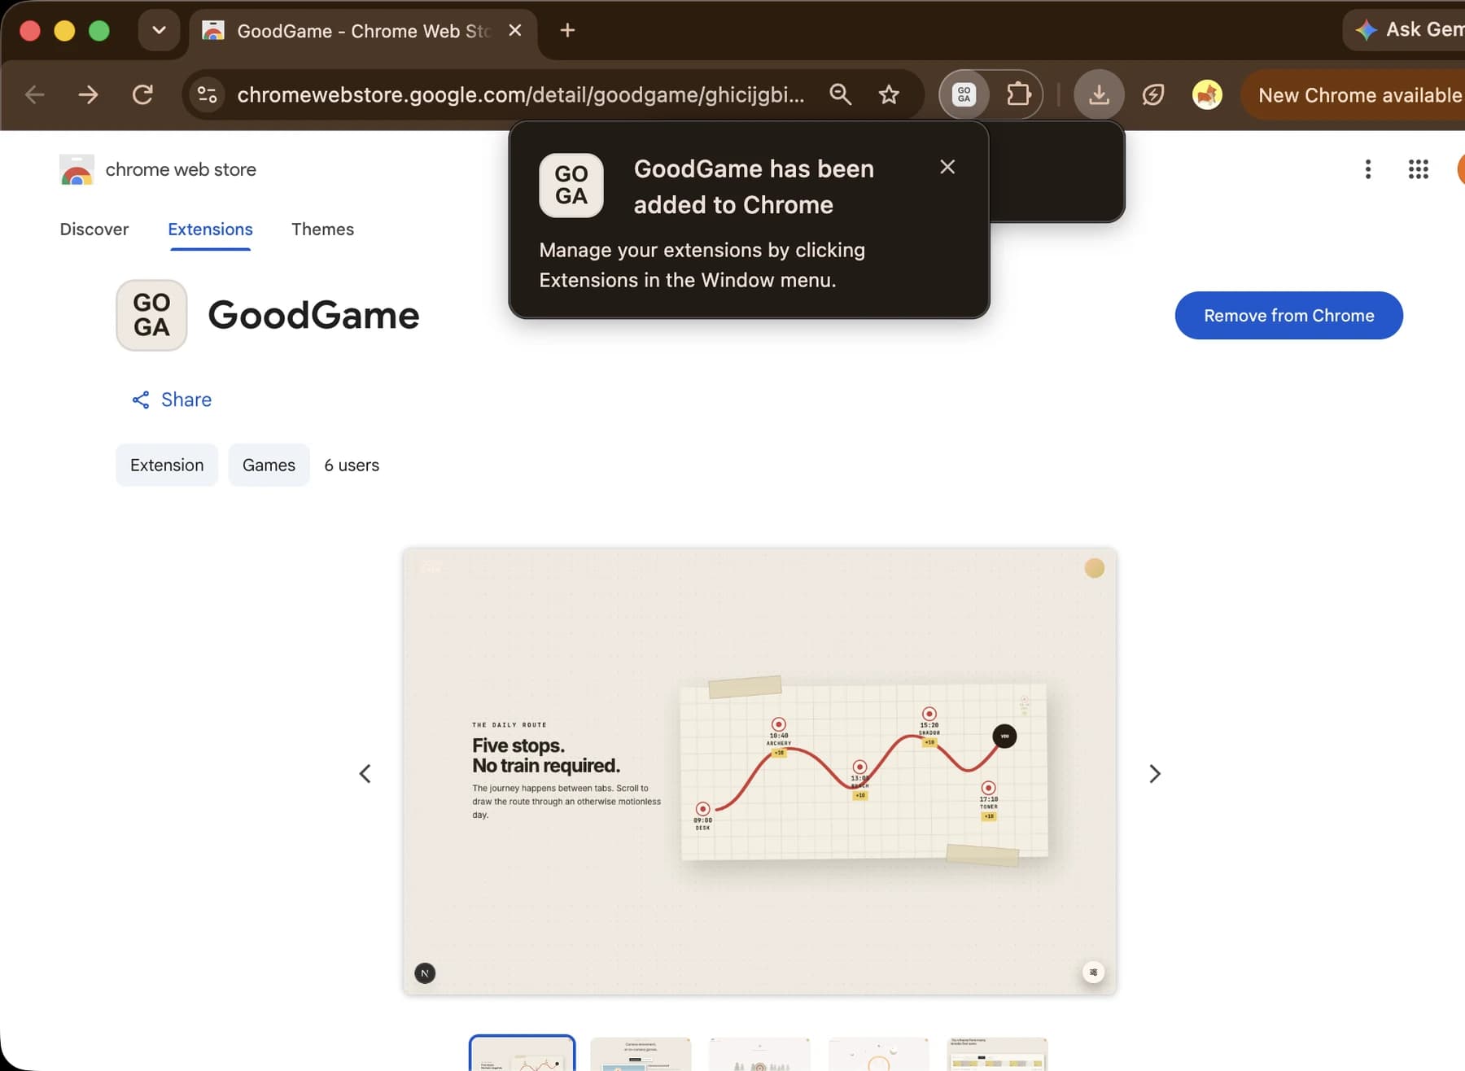This screenshot has height=1071, width=1465.
Task: Show next screenshot with right arrow
Action: [x=1154, y=774]
